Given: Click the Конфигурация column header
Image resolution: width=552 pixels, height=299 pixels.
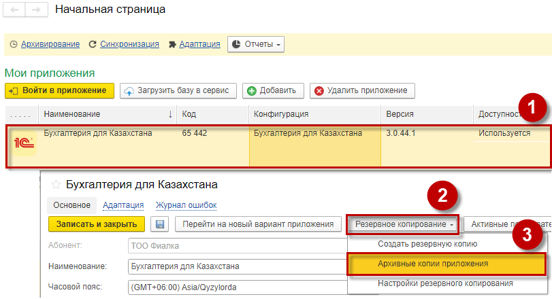Looking at the screenshot, I should (315, 114).
